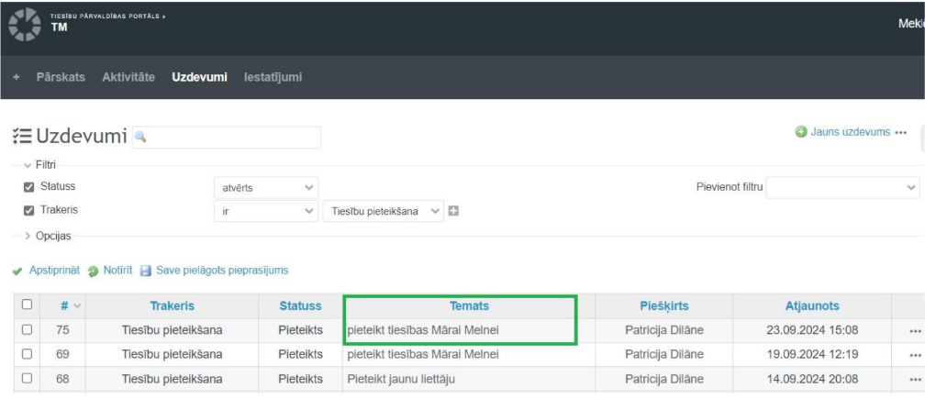
Task: Click the floppy disk save query icon
Action: [146, 271]
